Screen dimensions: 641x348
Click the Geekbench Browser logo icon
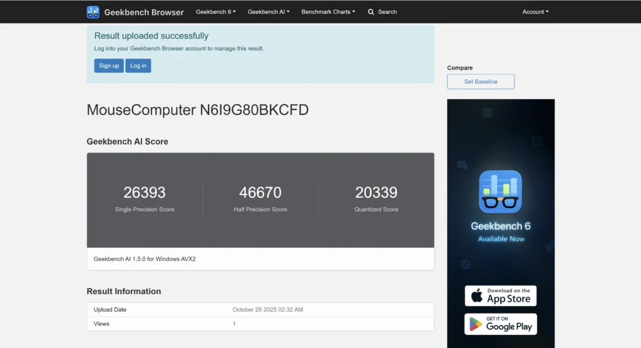(x=93, y=12)
